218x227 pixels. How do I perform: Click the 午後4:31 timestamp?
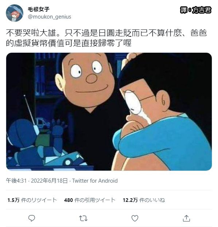[x=16, y=181]
